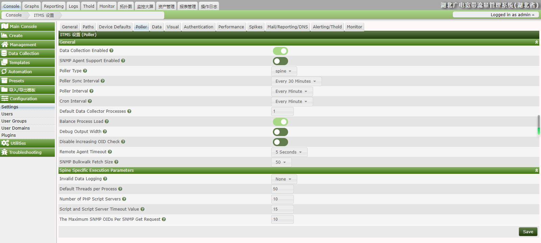Click the import/export folder icon
Image resolution: width=541 pixels, height=243 pixels.
click(x=4, y=90)
